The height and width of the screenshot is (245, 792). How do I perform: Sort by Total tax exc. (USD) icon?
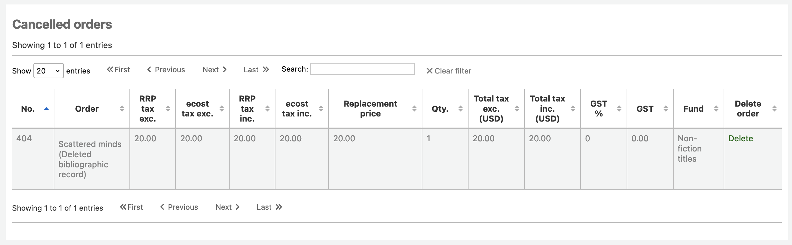pos(517,109)
